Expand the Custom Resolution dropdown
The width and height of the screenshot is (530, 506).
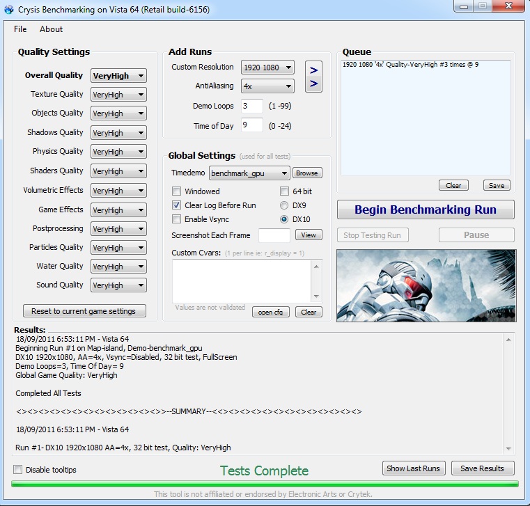tap(267, 68)
